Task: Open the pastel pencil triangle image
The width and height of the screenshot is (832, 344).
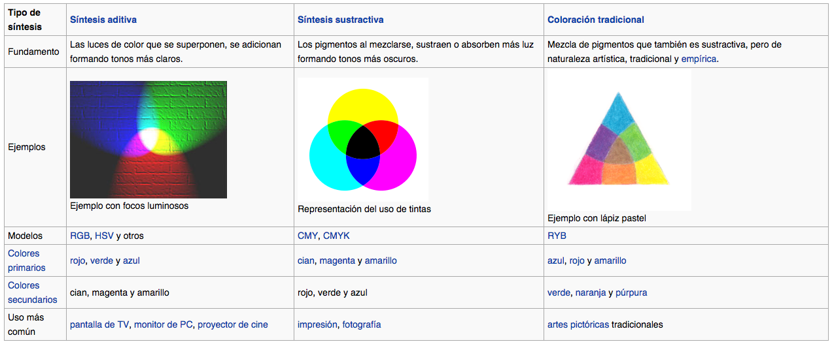Action: [x=619, y=141]
